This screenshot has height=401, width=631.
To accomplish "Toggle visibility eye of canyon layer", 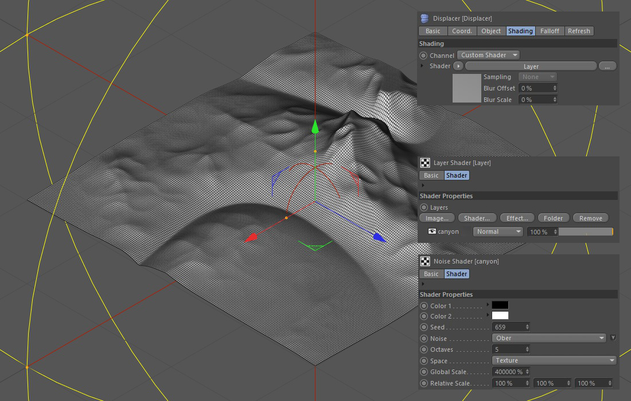I will coord(432,231).
